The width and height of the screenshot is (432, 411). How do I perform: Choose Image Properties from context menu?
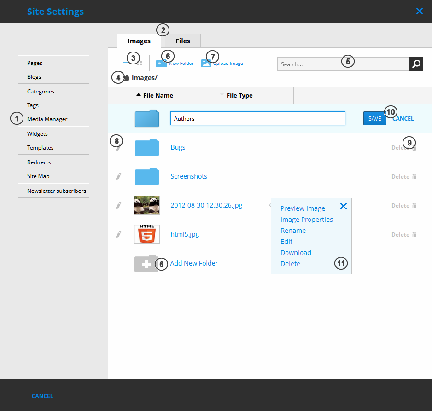(x=306, y=220)
